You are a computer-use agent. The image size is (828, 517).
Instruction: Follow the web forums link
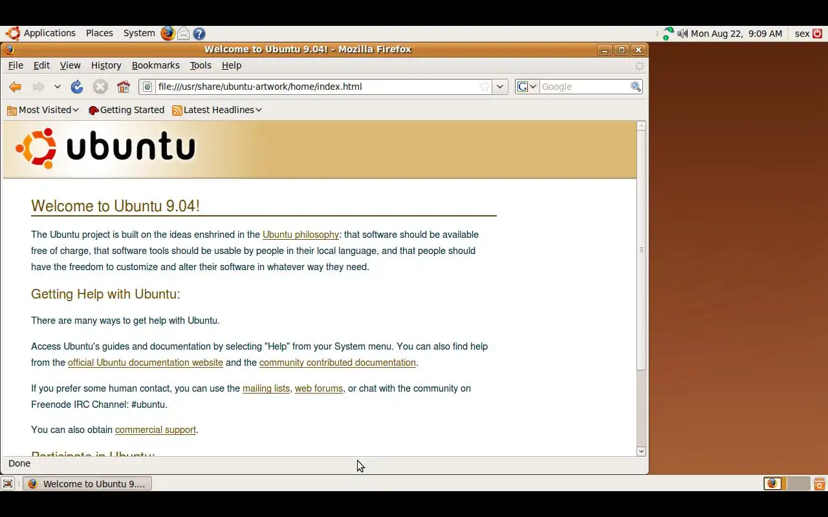(x=319, y=388)
